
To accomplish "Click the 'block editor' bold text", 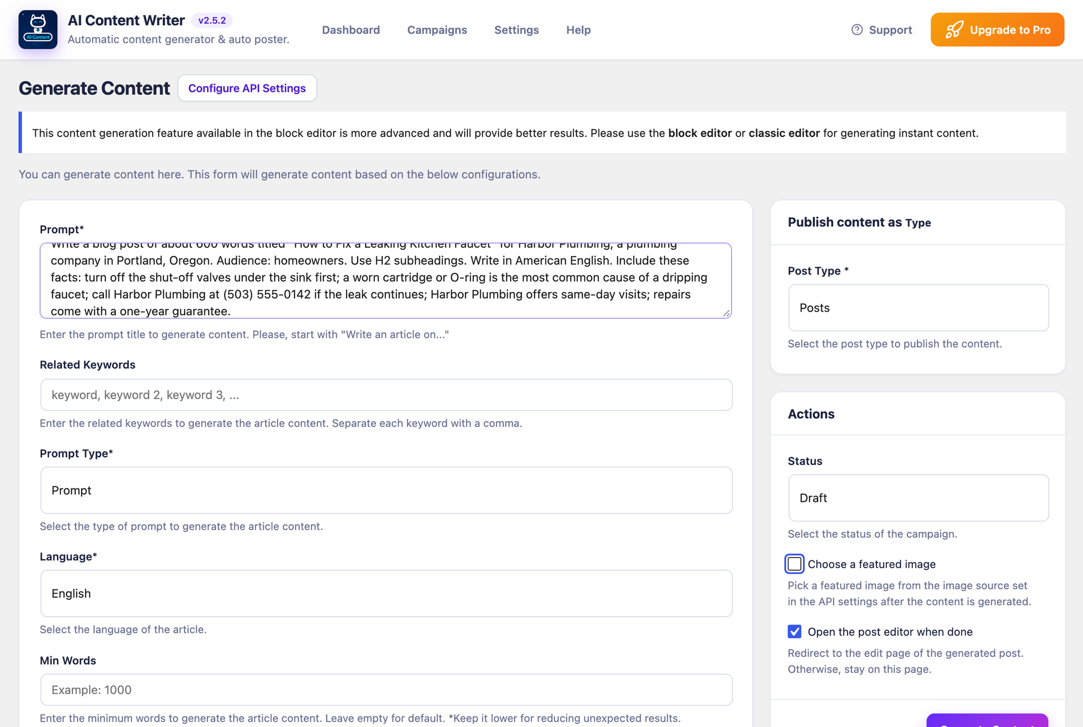I will [700, 133].
